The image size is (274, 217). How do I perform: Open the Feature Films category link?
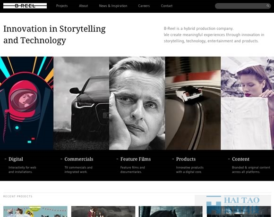(136, 159)
